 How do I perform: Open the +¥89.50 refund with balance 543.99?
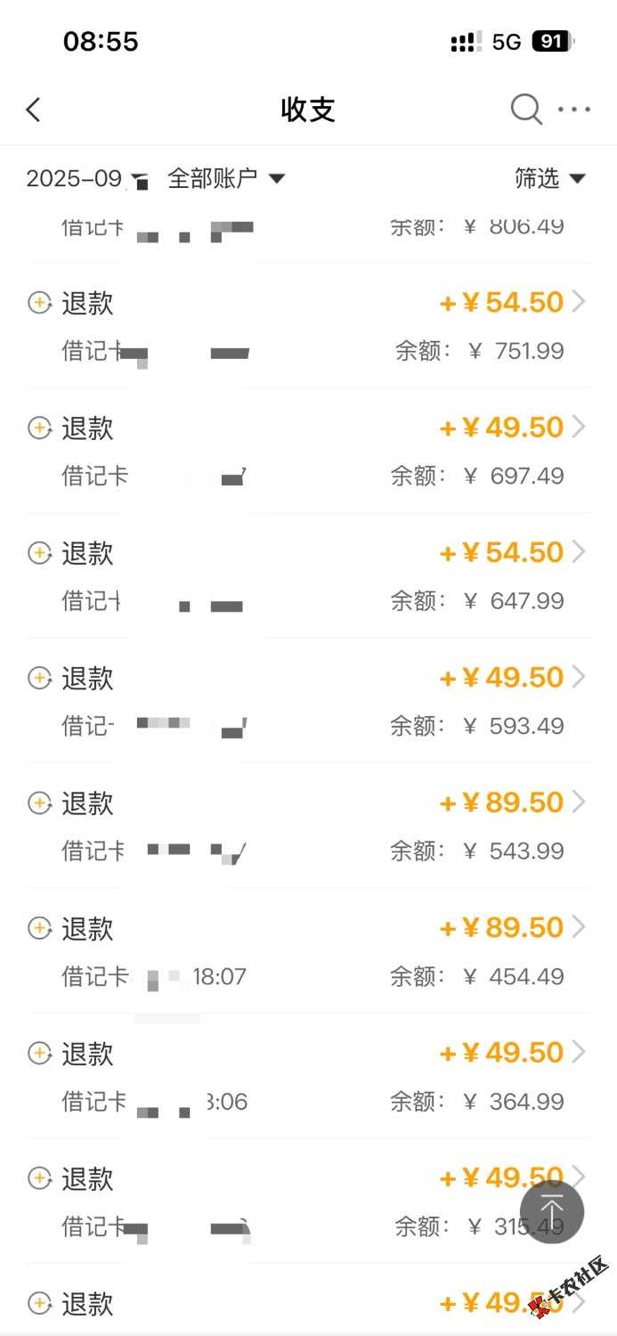click(502, 802)
